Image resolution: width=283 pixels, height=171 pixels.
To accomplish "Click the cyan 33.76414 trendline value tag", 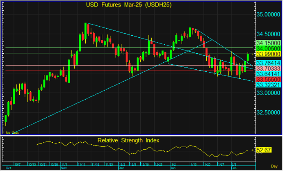I will [268, 63].
